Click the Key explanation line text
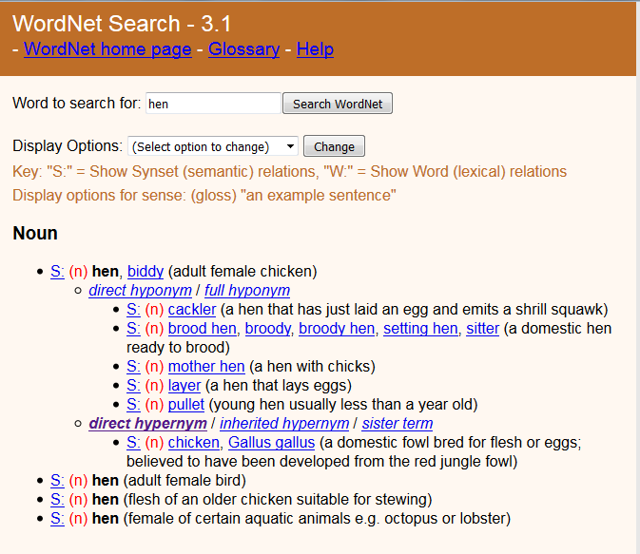Image resolution: width=640 pixels, height=554 pixels. pyautogui.click(x=289, y=171)
